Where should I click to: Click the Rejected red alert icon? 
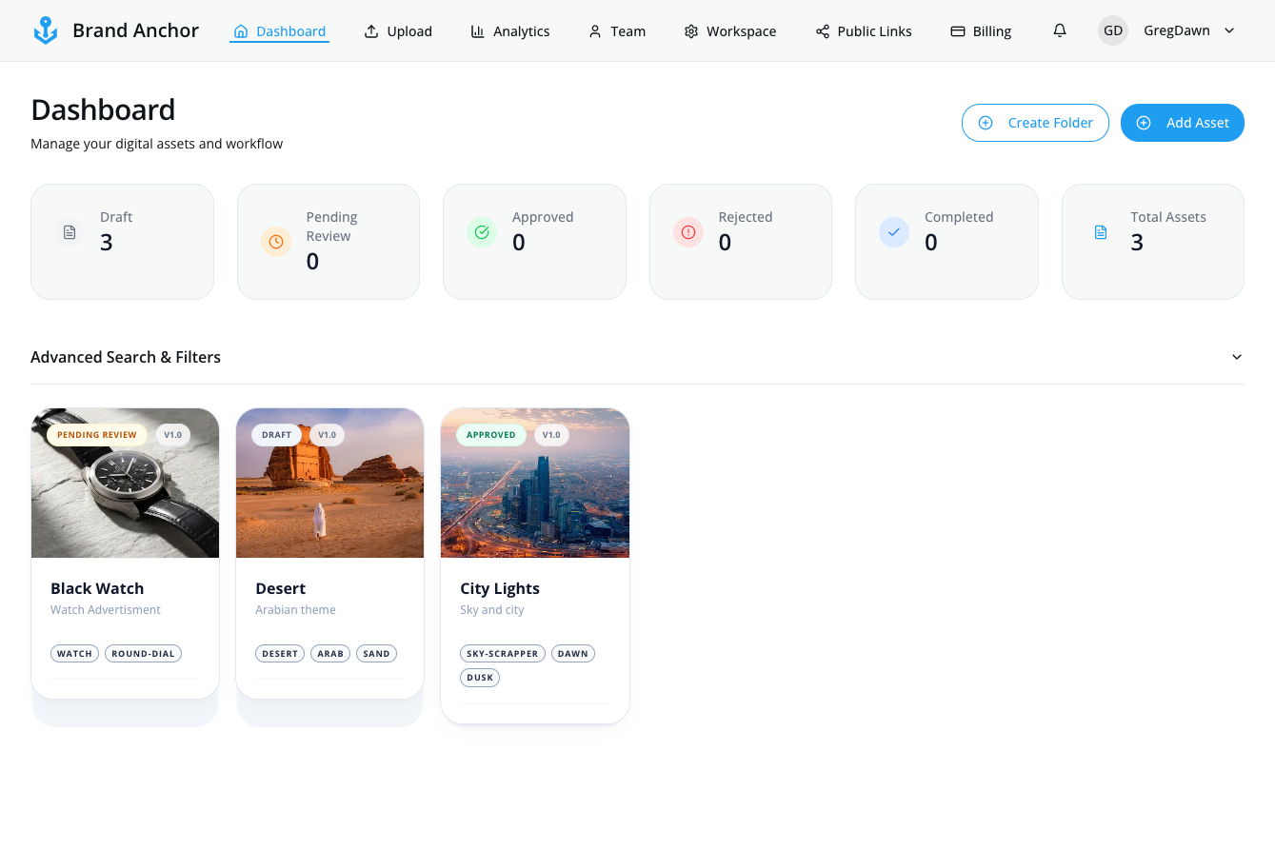pyautogui.click(x=688, y=232)
